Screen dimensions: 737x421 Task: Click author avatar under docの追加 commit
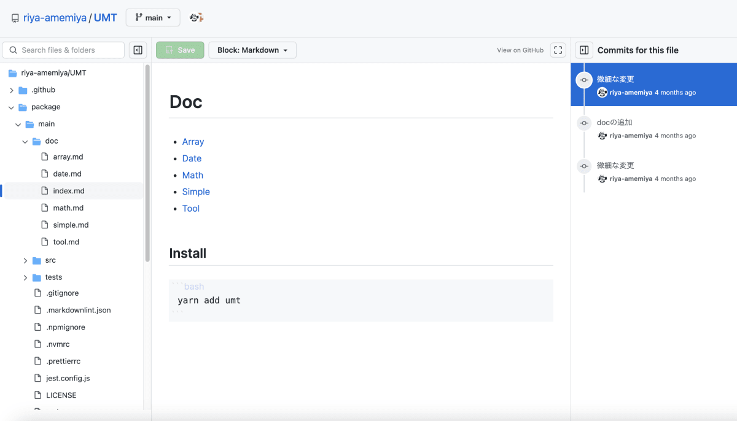pos(602,136)
